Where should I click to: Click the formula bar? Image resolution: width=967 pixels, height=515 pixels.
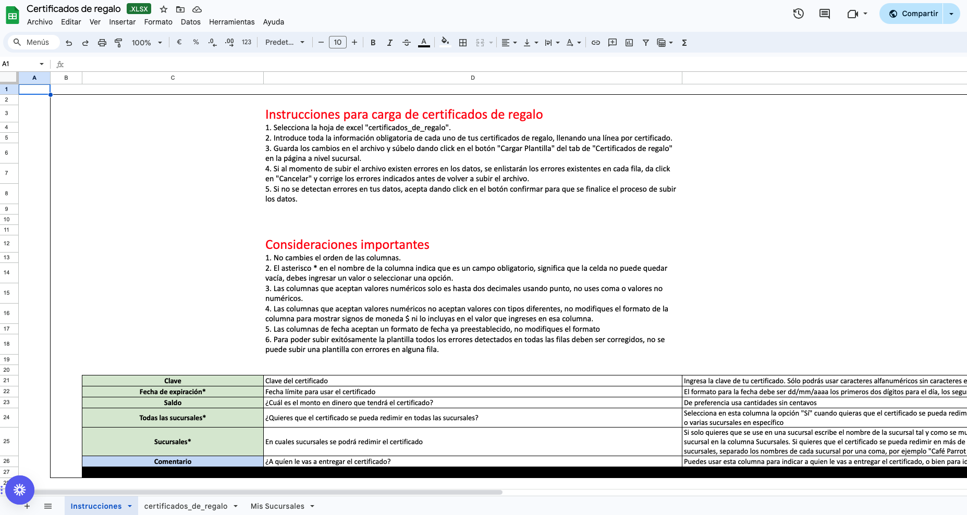[x=516, y=64]
